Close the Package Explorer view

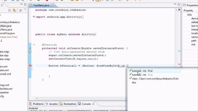pyautogui.click(x=2, y=5)
